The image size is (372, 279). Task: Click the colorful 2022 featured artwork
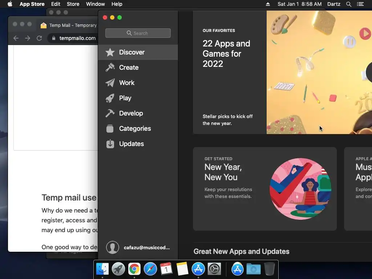point(319,72)
